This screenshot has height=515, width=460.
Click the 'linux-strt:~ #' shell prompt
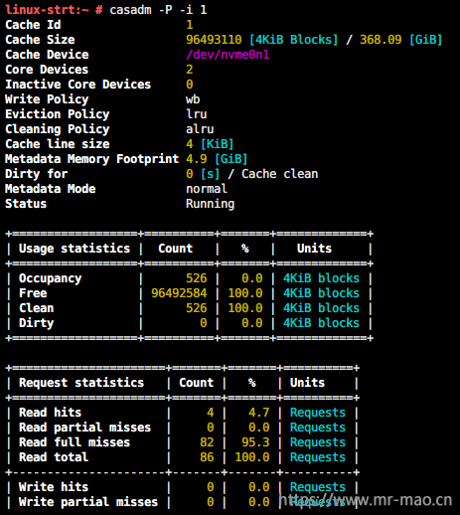[x=54, y=10]
